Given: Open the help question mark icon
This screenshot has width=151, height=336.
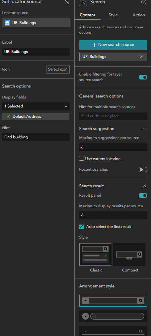Looking at the screenshot, I should tap(144, 2).
